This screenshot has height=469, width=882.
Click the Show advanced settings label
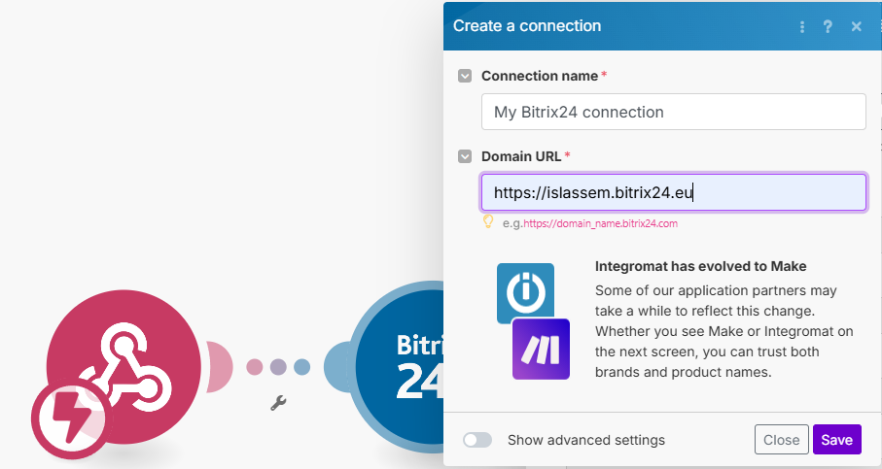tap(586, 440)
